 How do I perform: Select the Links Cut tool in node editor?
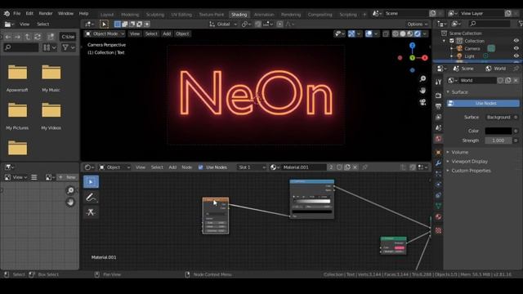pyautogui.click(x=91, y=212)
